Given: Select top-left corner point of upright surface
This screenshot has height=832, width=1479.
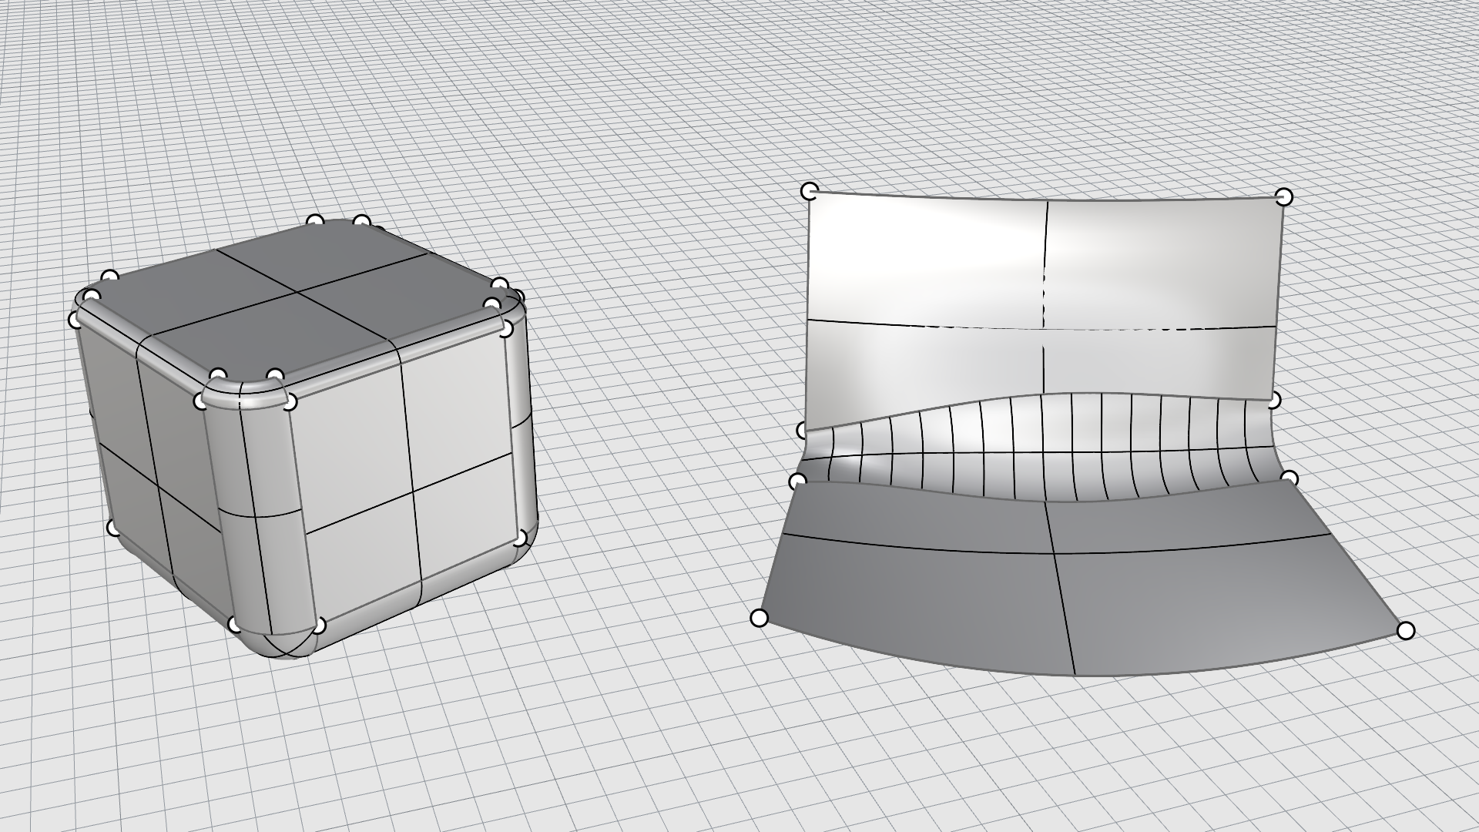Looking at the screenshot, I should coord(810,191).
